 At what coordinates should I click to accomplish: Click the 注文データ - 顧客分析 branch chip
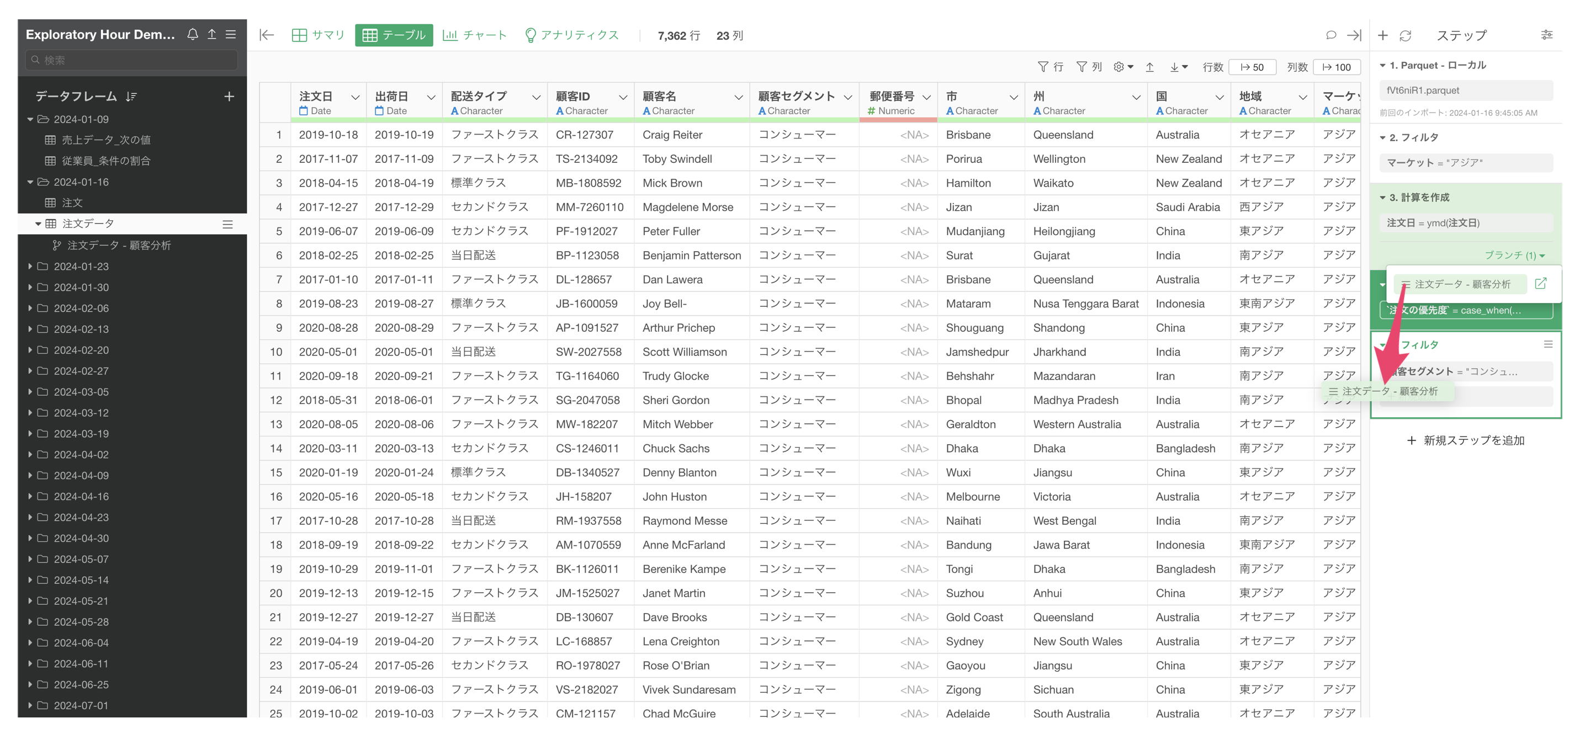tap(1461, 284)
